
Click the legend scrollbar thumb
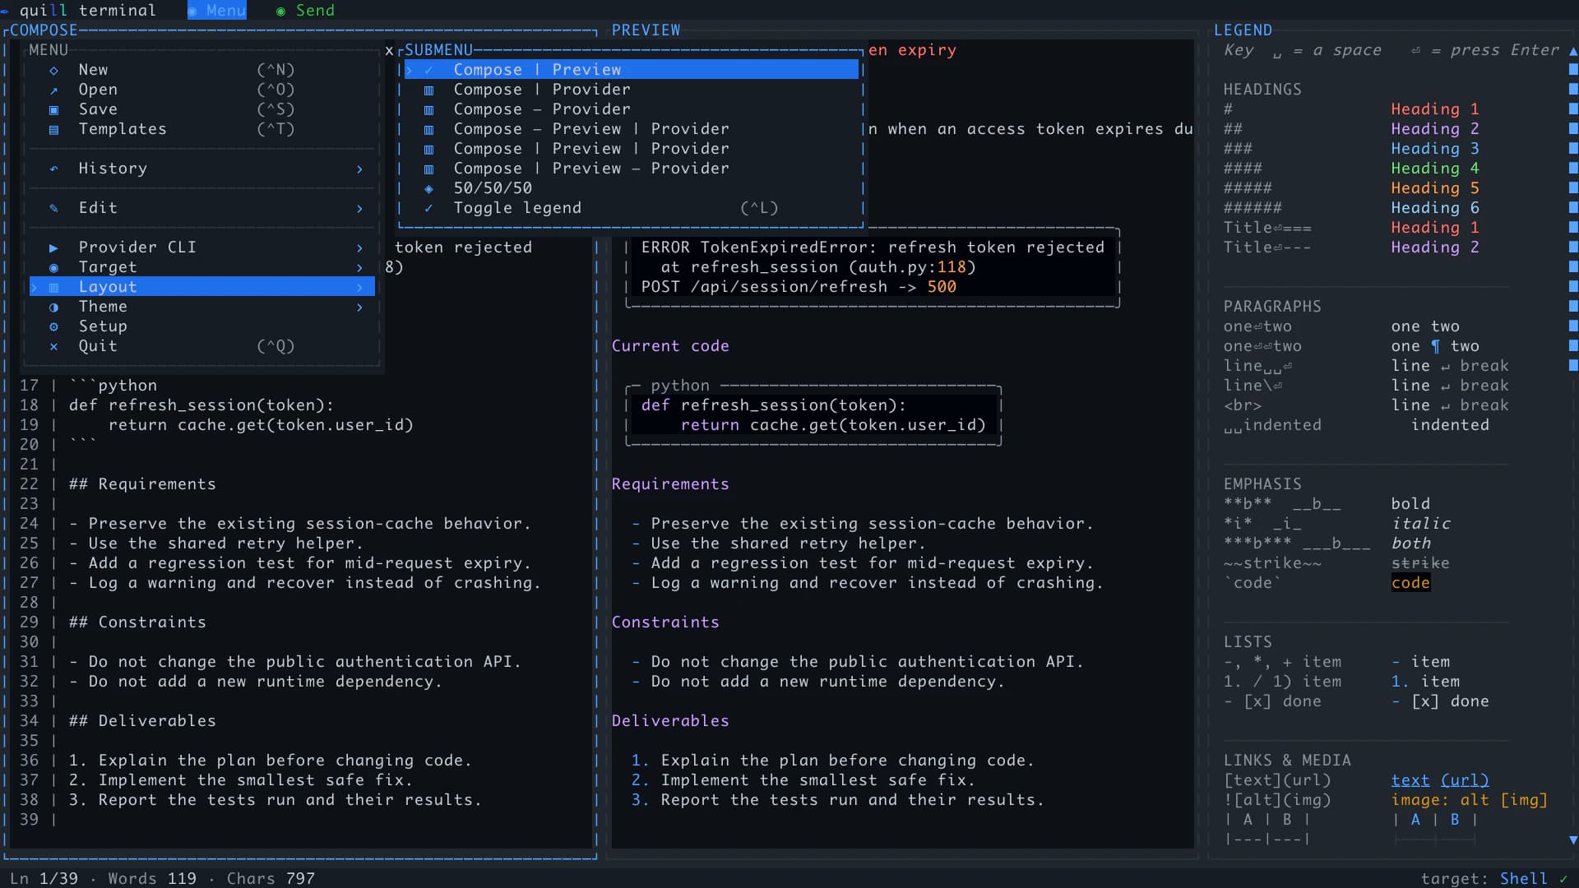point(1573,218)
